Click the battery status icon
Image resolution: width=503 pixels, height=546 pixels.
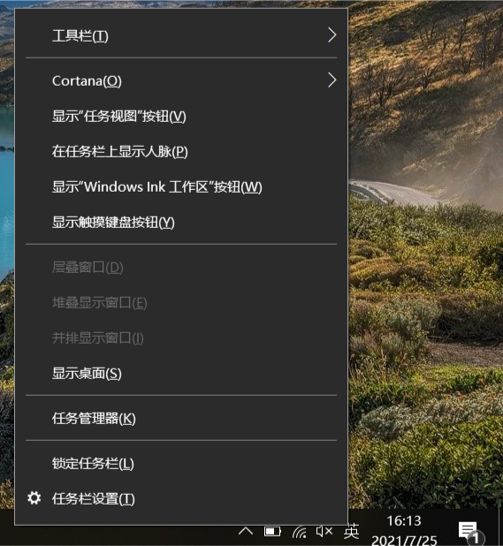click(x=272, y=532)
